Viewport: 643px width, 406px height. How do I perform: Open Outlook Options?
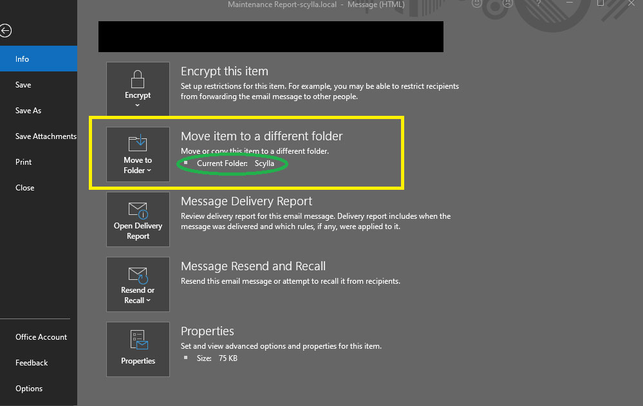[29, 388]
